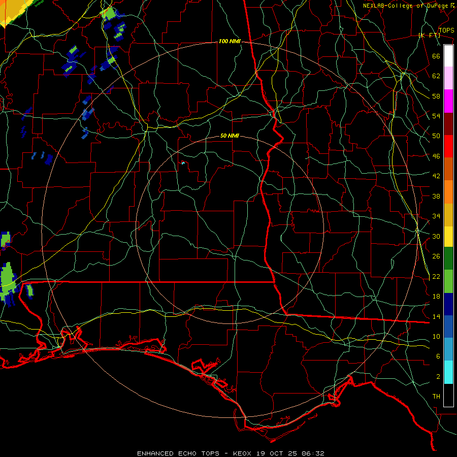This screenshot has height=457, width=457.
Task: Click the navy blue legend swatch
Action: tap(448, 304)
